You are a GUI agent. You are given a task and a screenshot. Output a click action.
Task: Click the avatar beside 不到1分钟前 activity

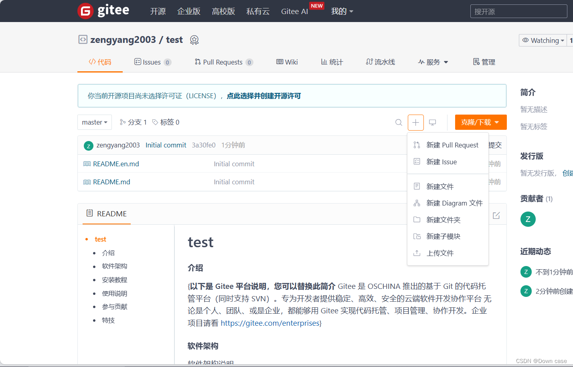(526, 272)
